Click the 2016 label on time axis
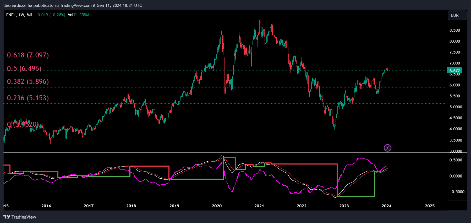Screen dimensions: 471x223 coord(46,206)
